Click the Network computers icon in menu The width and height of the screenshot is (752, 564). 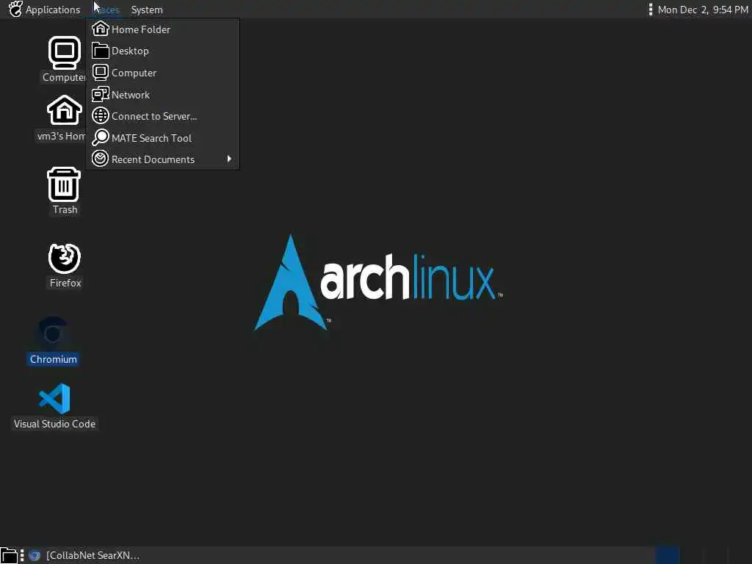click(100, 94)
